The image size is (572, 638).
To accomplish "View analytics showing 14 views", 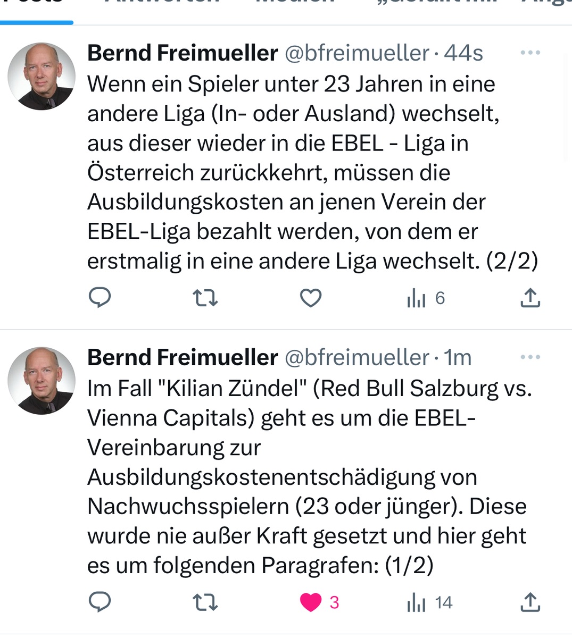I will click(x=429, y=603).
